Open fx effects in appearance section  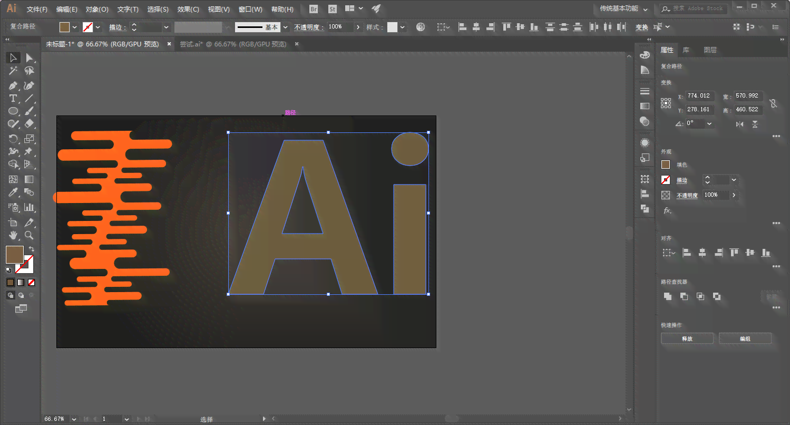coord(667,210)
